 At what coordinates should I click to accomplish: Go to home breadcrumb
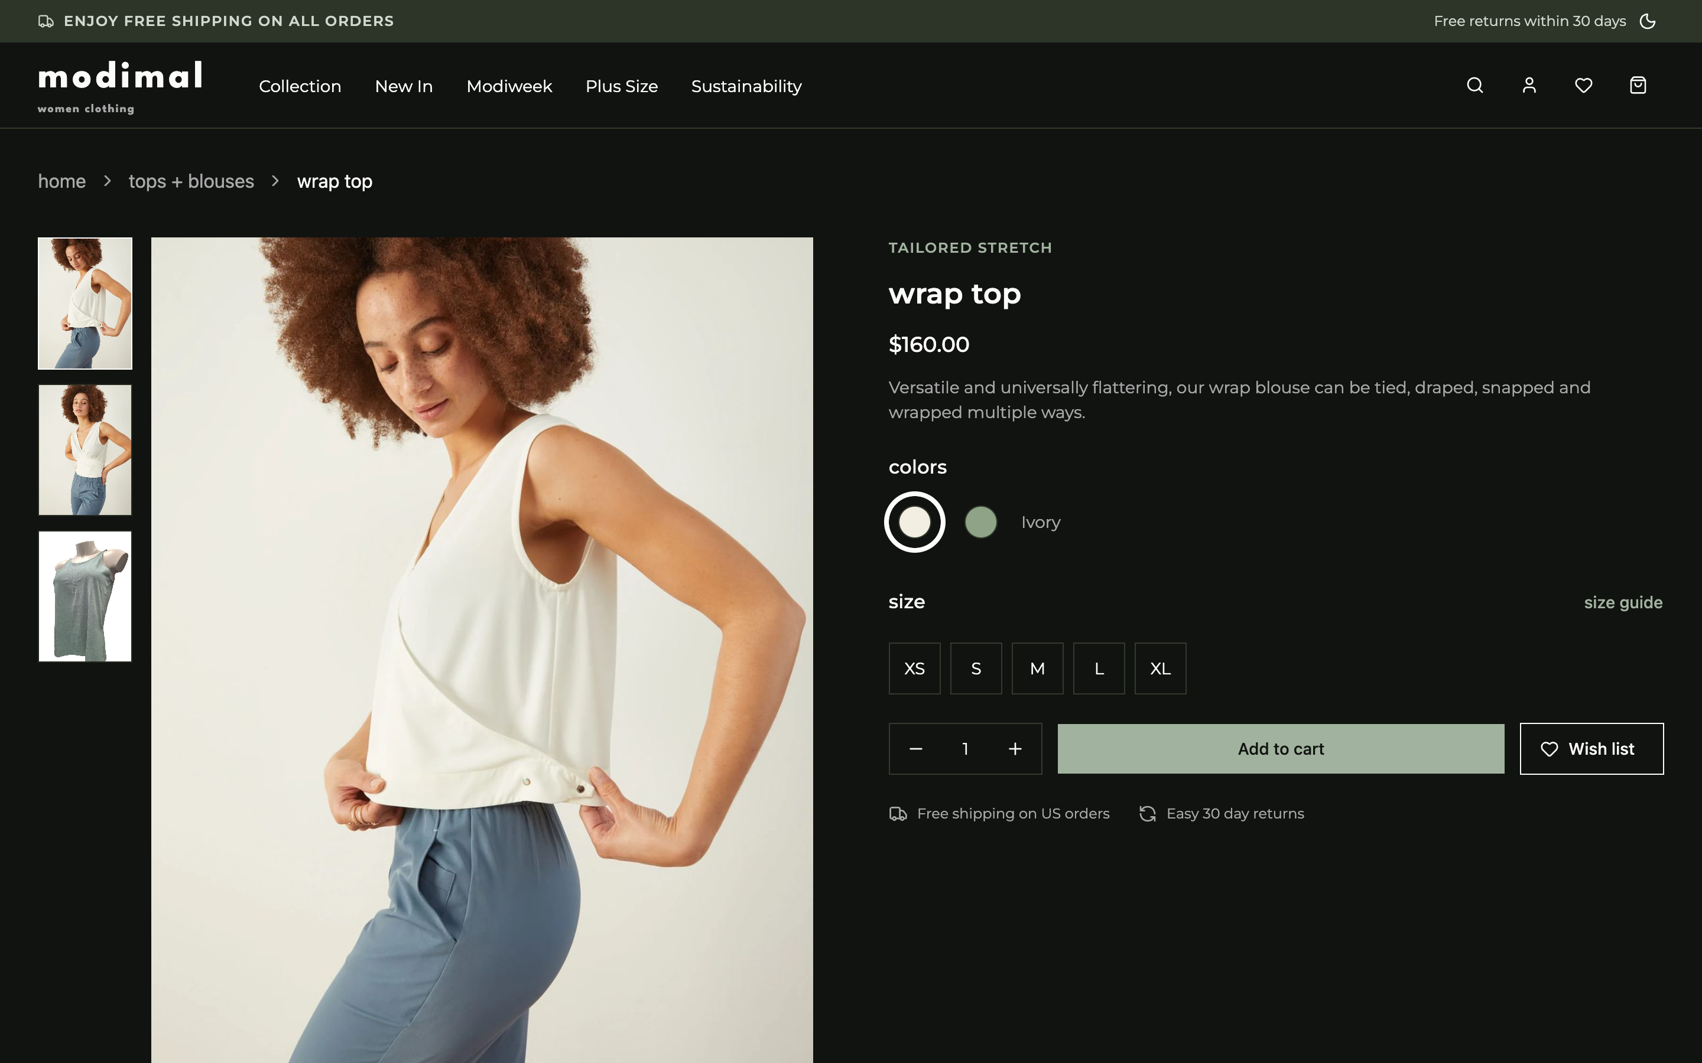pos(62,181)
